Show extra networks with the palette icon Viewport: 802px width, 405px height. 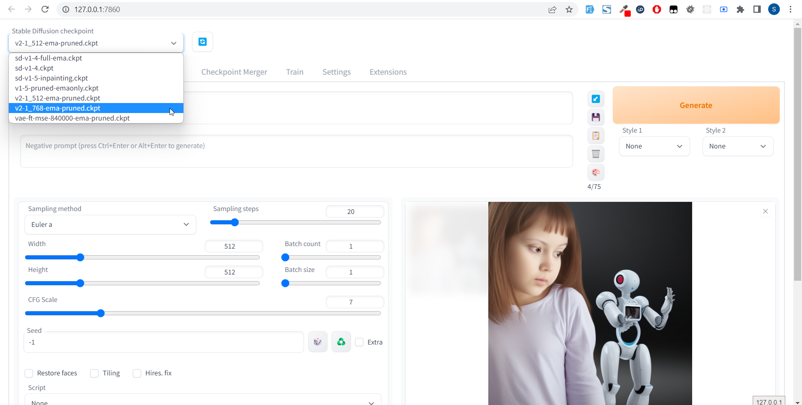pos(596,172)
